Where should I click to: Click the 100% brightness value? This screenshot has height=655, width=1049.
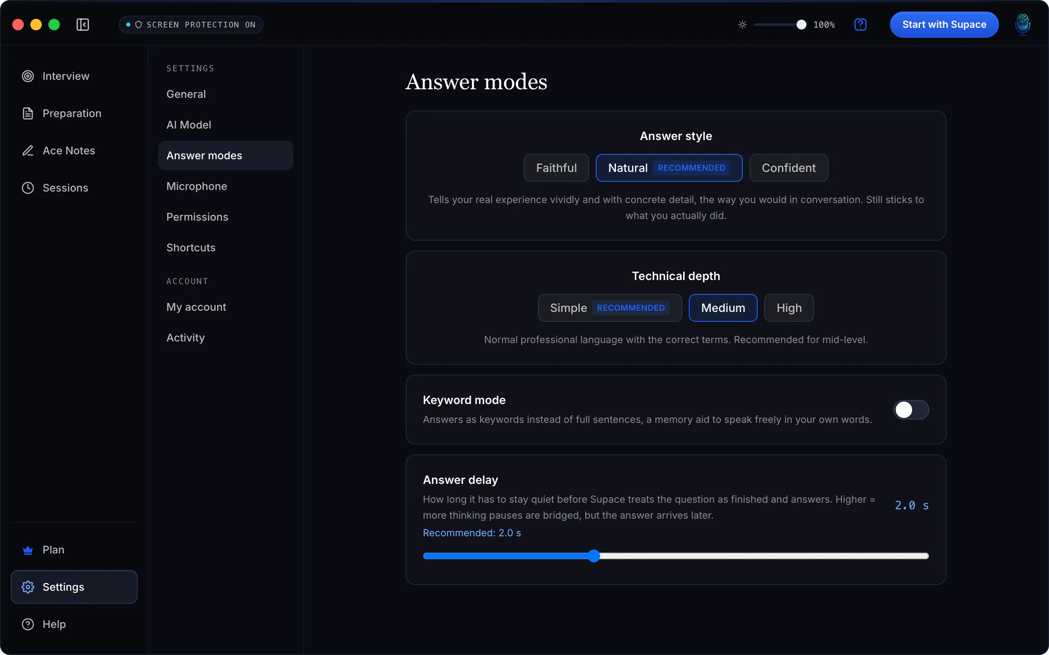pos(824,25)
